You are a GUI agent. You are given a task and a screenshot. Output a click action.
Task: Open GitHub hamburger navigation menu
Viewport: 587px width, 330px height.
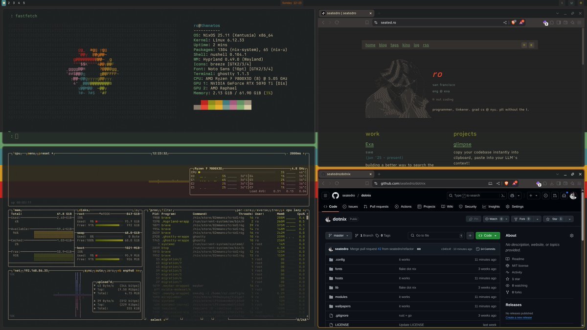(x=325, y=196)
